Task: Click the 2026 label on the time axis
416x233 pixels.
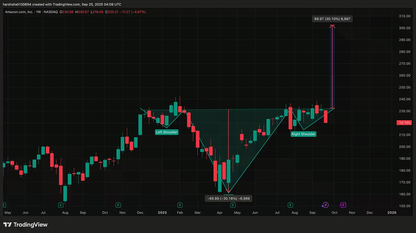Action: 392,213
